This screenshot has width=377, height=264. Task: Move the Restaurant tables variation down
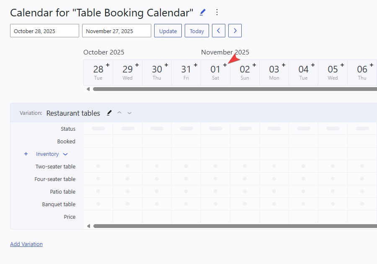click(129, 112)
